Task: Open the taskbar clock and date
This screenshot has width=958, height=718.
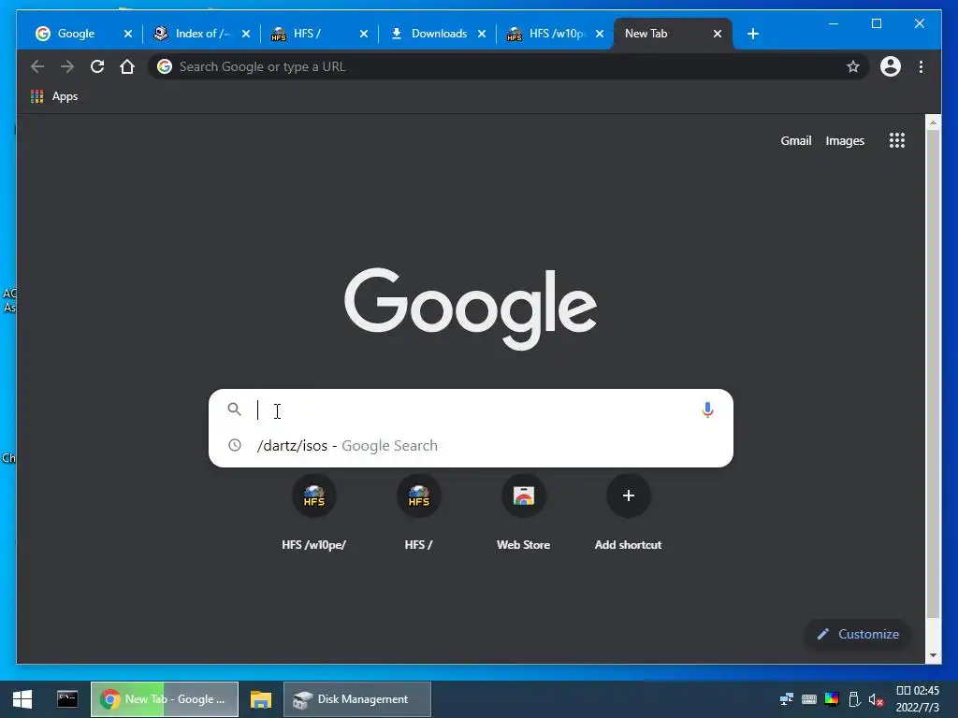Action: pos(918,699)
